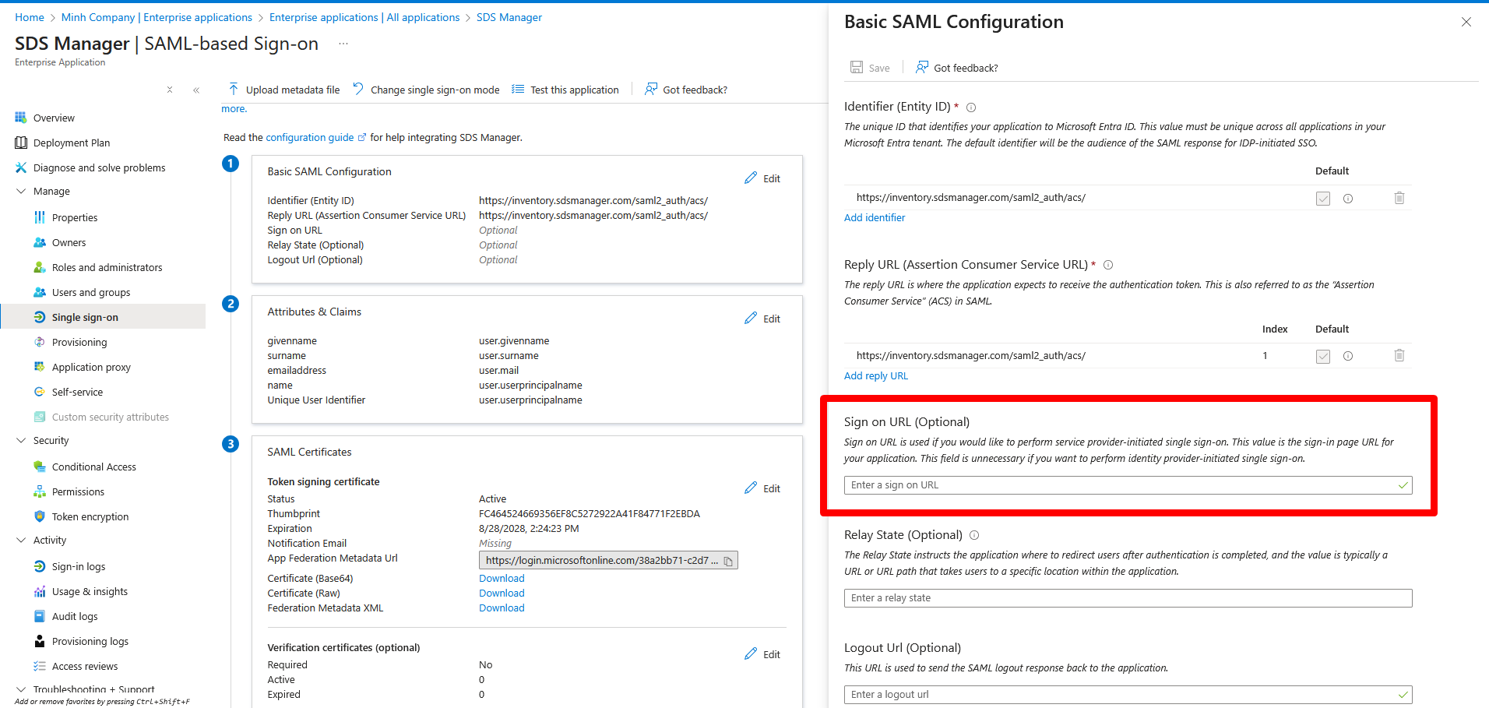The image size is (1489, 708).
Task: Collapse the Security section
Action: [21, 440]
